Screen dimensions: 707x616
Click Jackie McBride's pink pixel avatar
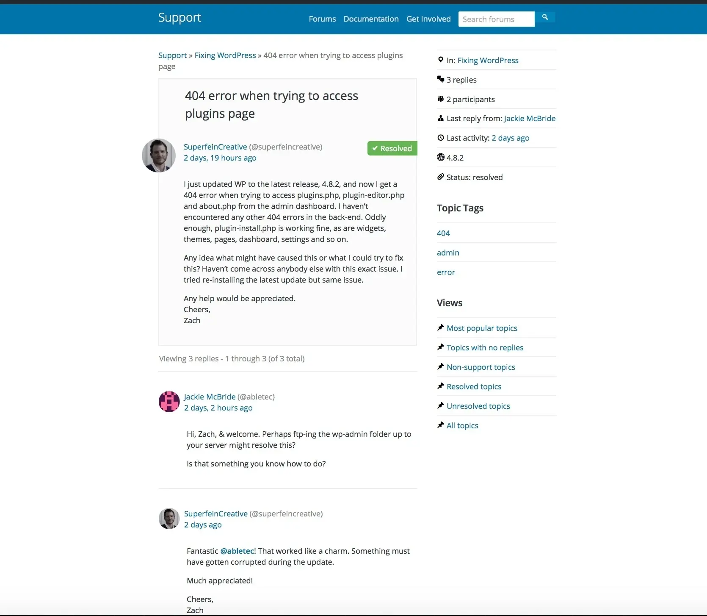169,402
